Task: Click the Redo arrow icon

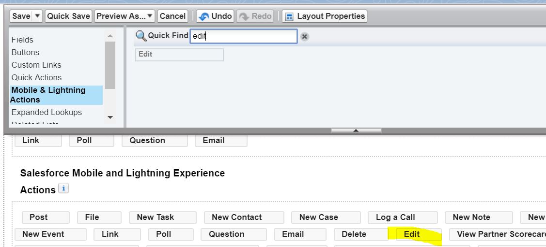Action: click(x=244, y=16)
